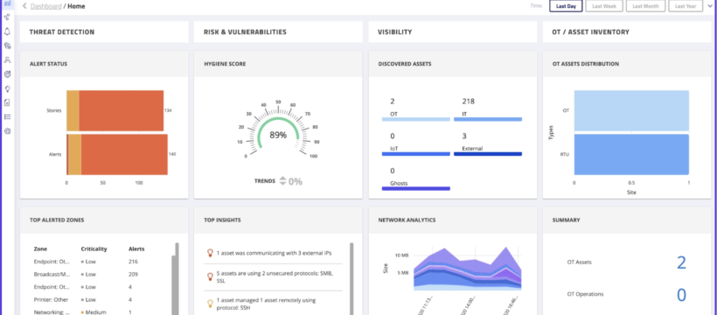
Task: Open the alerts bell icon in sidebar
Action: pyautogui.click(x=7, y=31)
